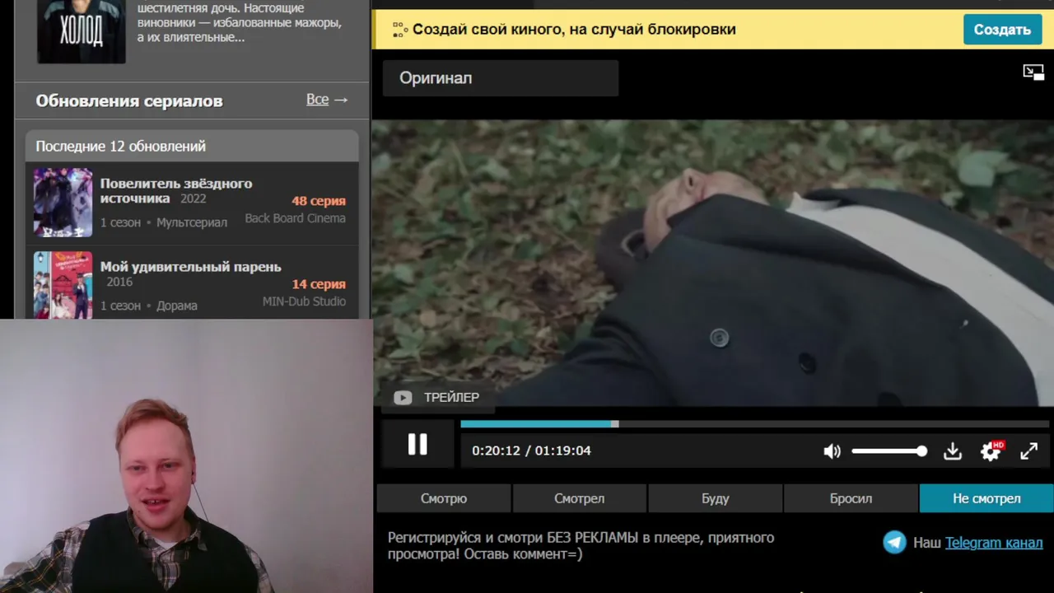Viewport: 1054px width, 593px height.
Task: Click the Мой удивительный парень poster thumbnail
Action: [x=63, y=285]
